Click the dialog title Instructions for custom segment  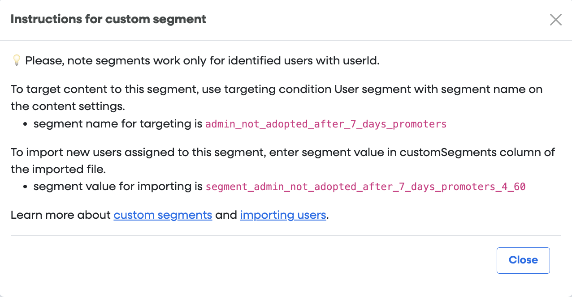click(108, 19)
